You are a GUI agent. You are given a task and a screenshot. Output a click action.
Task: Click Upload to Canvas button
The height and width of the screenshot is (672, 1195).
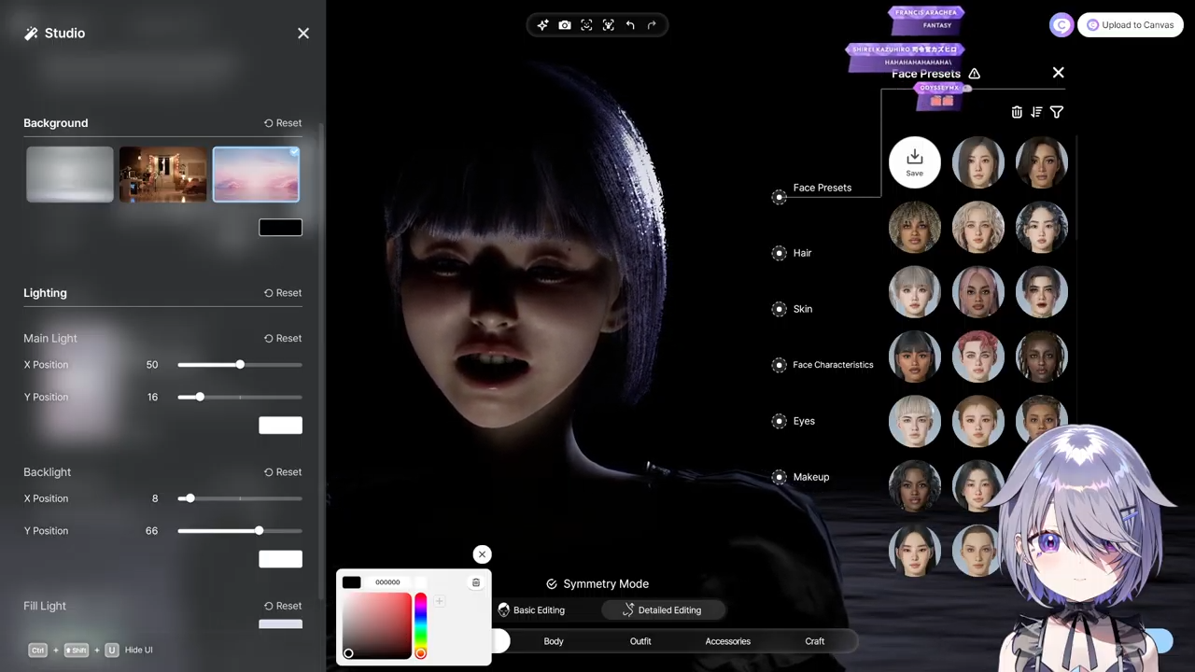click(x=1130, y=25)
